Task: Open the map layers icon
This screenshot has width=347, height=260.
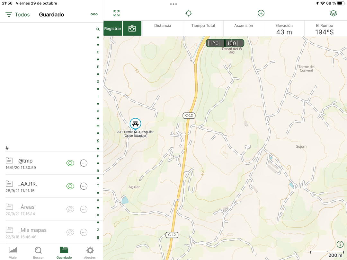Action: coord(333,13)
